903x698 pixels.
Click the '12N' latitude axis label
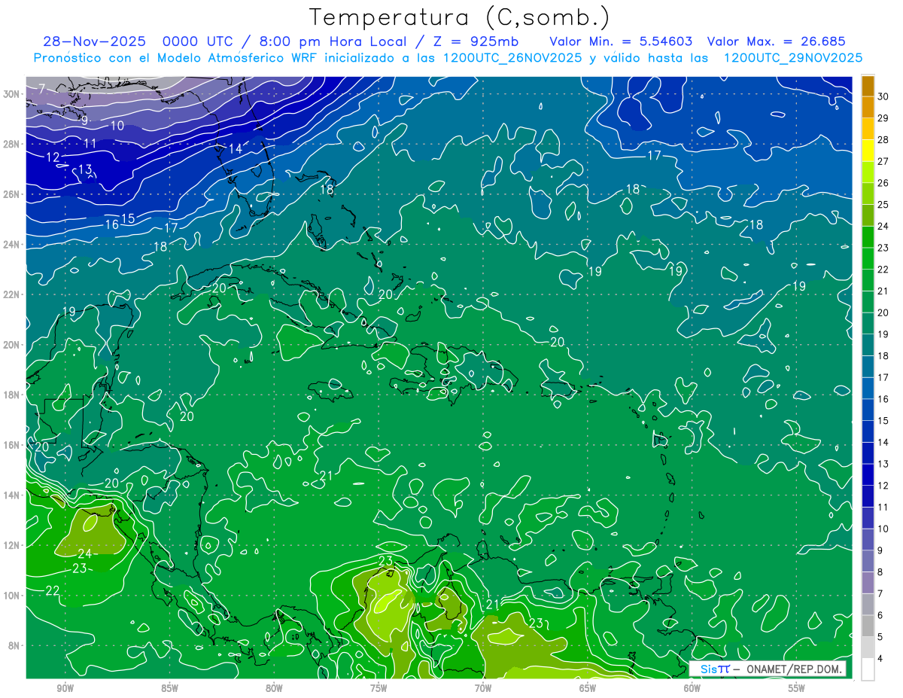11,545
